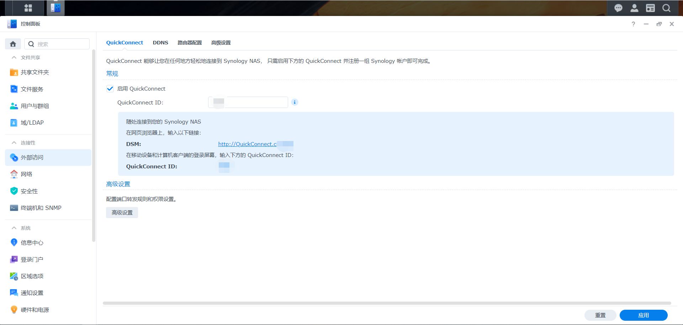Screen dimensions: 683x325
Task: Open File Services (文件服务) icon
Action: click(x=14, y=89)
